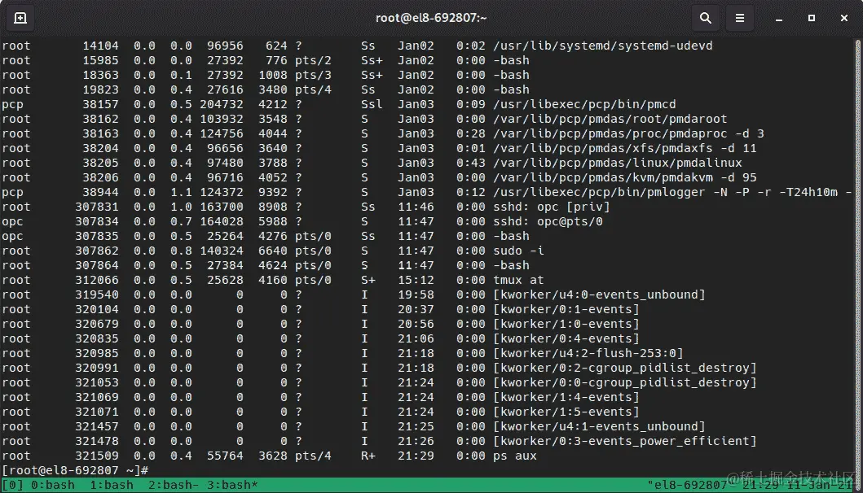Click /var/lib/pcp/pmdas/kvm/pmdakvm -d 95 text

tap(625, 177)
